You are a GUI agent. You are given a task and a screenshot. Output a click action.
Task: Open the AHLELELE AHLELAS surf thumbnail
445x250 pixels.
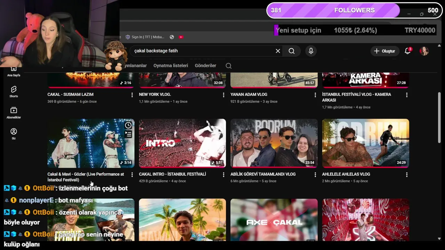365,143
